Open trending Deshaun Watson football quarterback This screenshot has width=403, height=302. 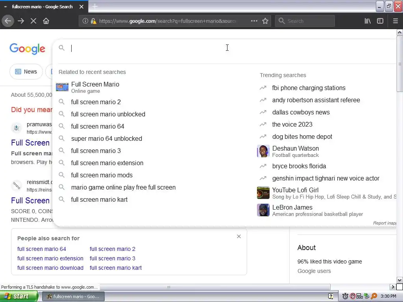click(x=296, y=151)
